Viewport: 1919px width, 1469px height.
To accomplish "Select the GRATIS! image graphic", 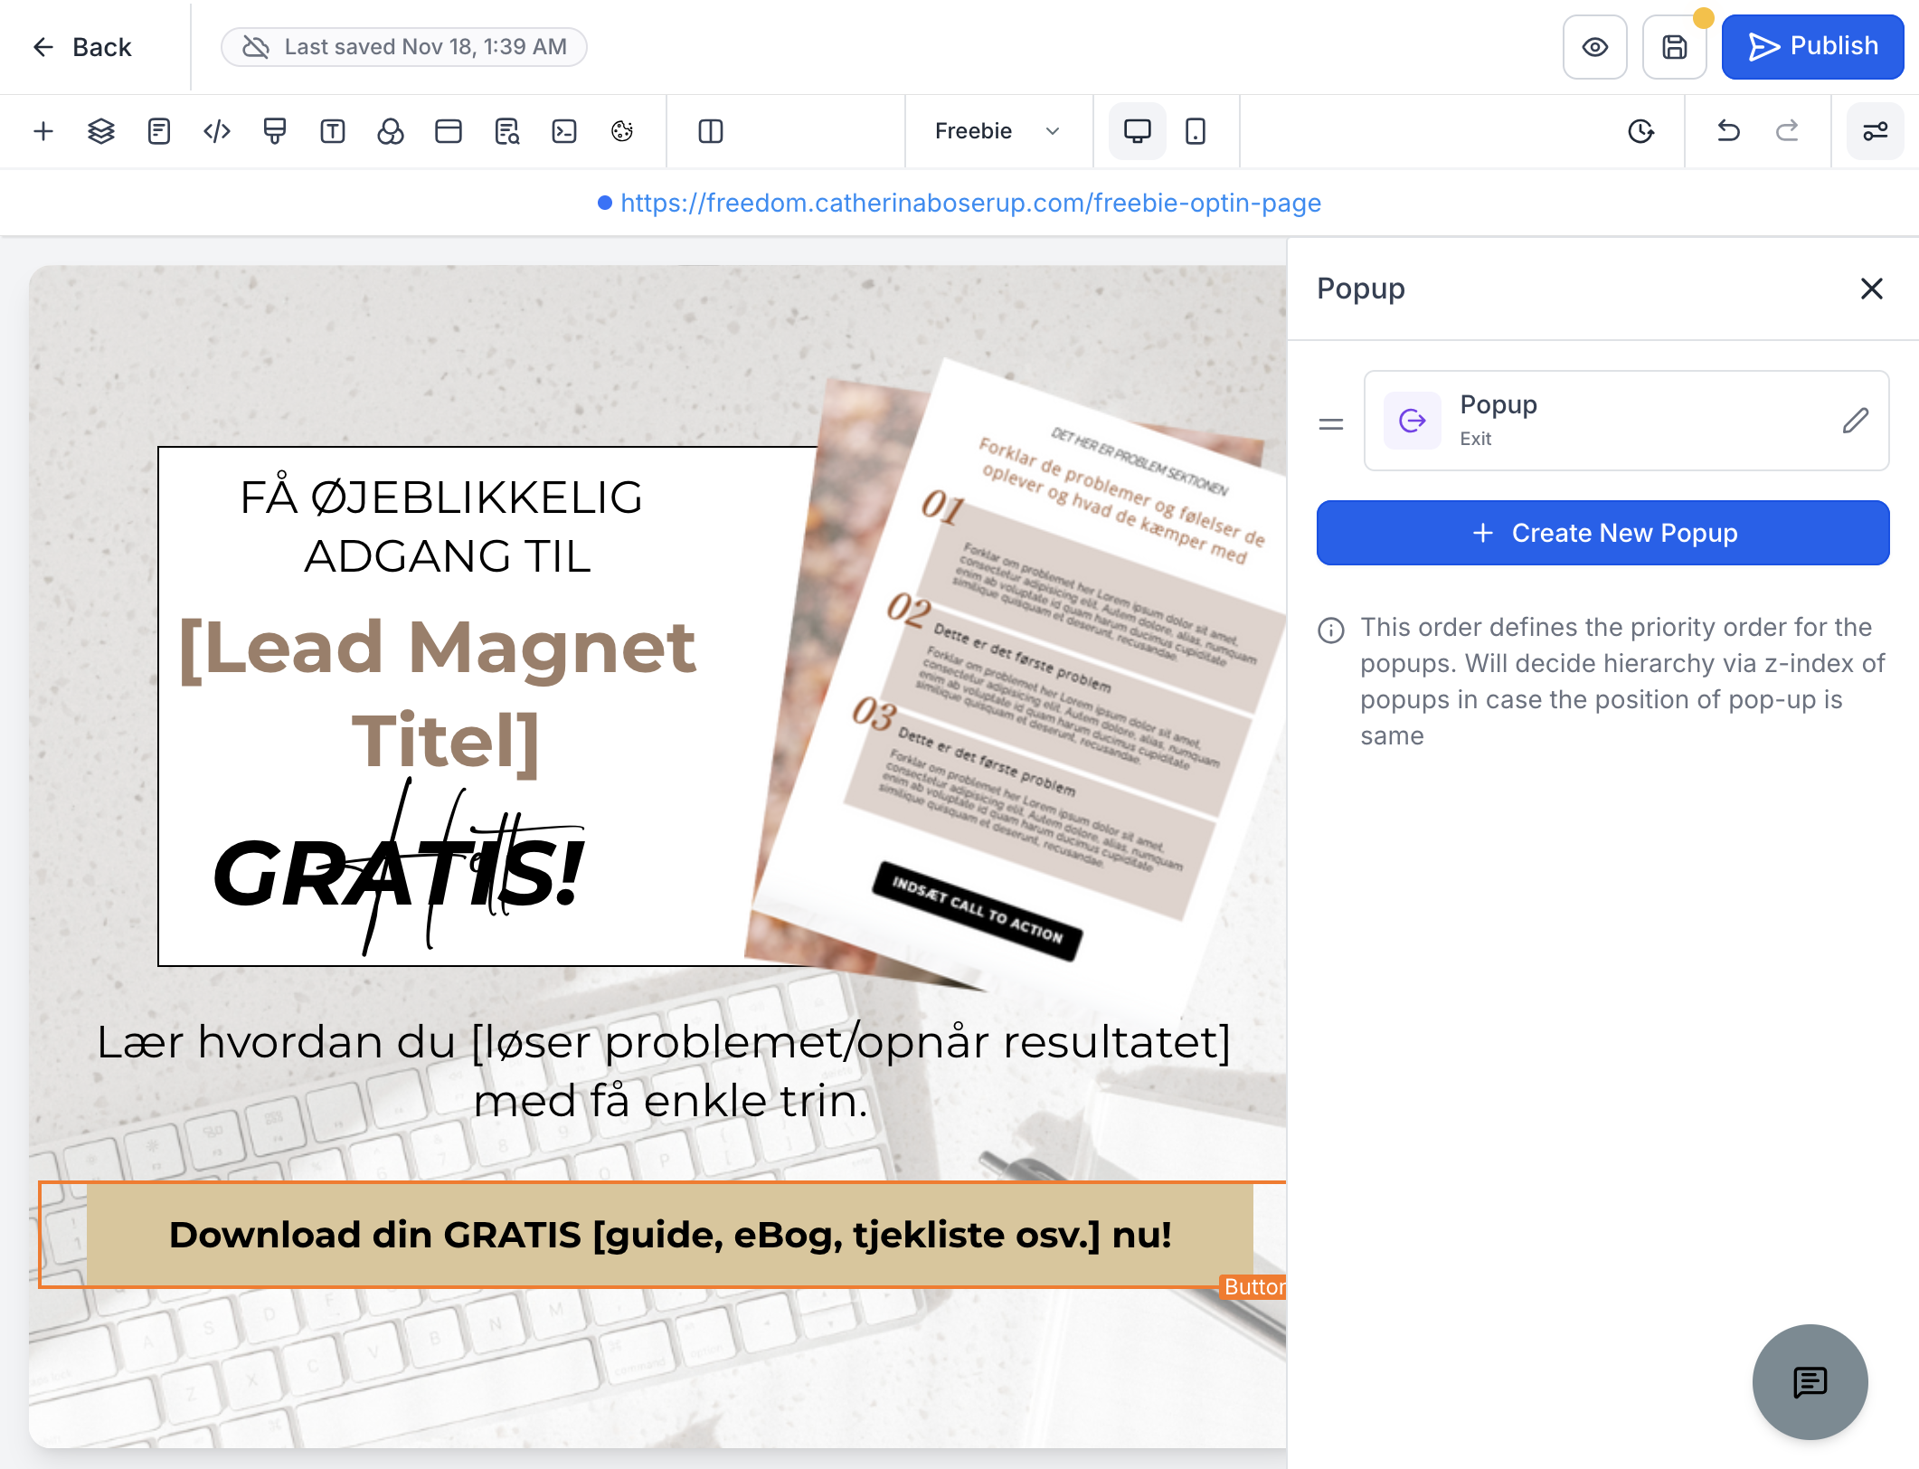I will 398,868.
